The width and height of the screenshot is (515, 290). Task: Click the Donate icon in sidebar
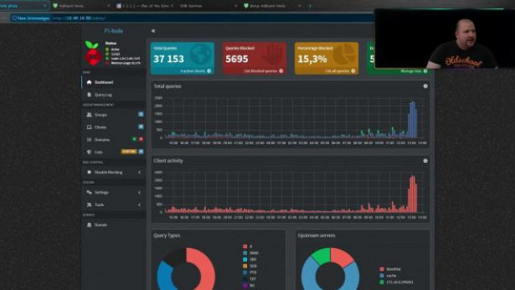tap(89, 225)
